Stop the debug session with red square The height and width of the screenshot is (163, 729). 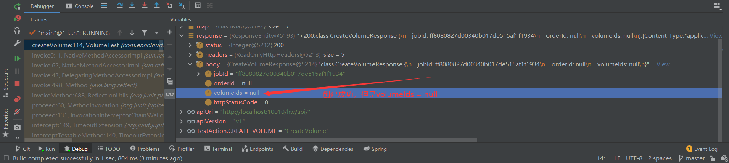(x=17, y=83)
